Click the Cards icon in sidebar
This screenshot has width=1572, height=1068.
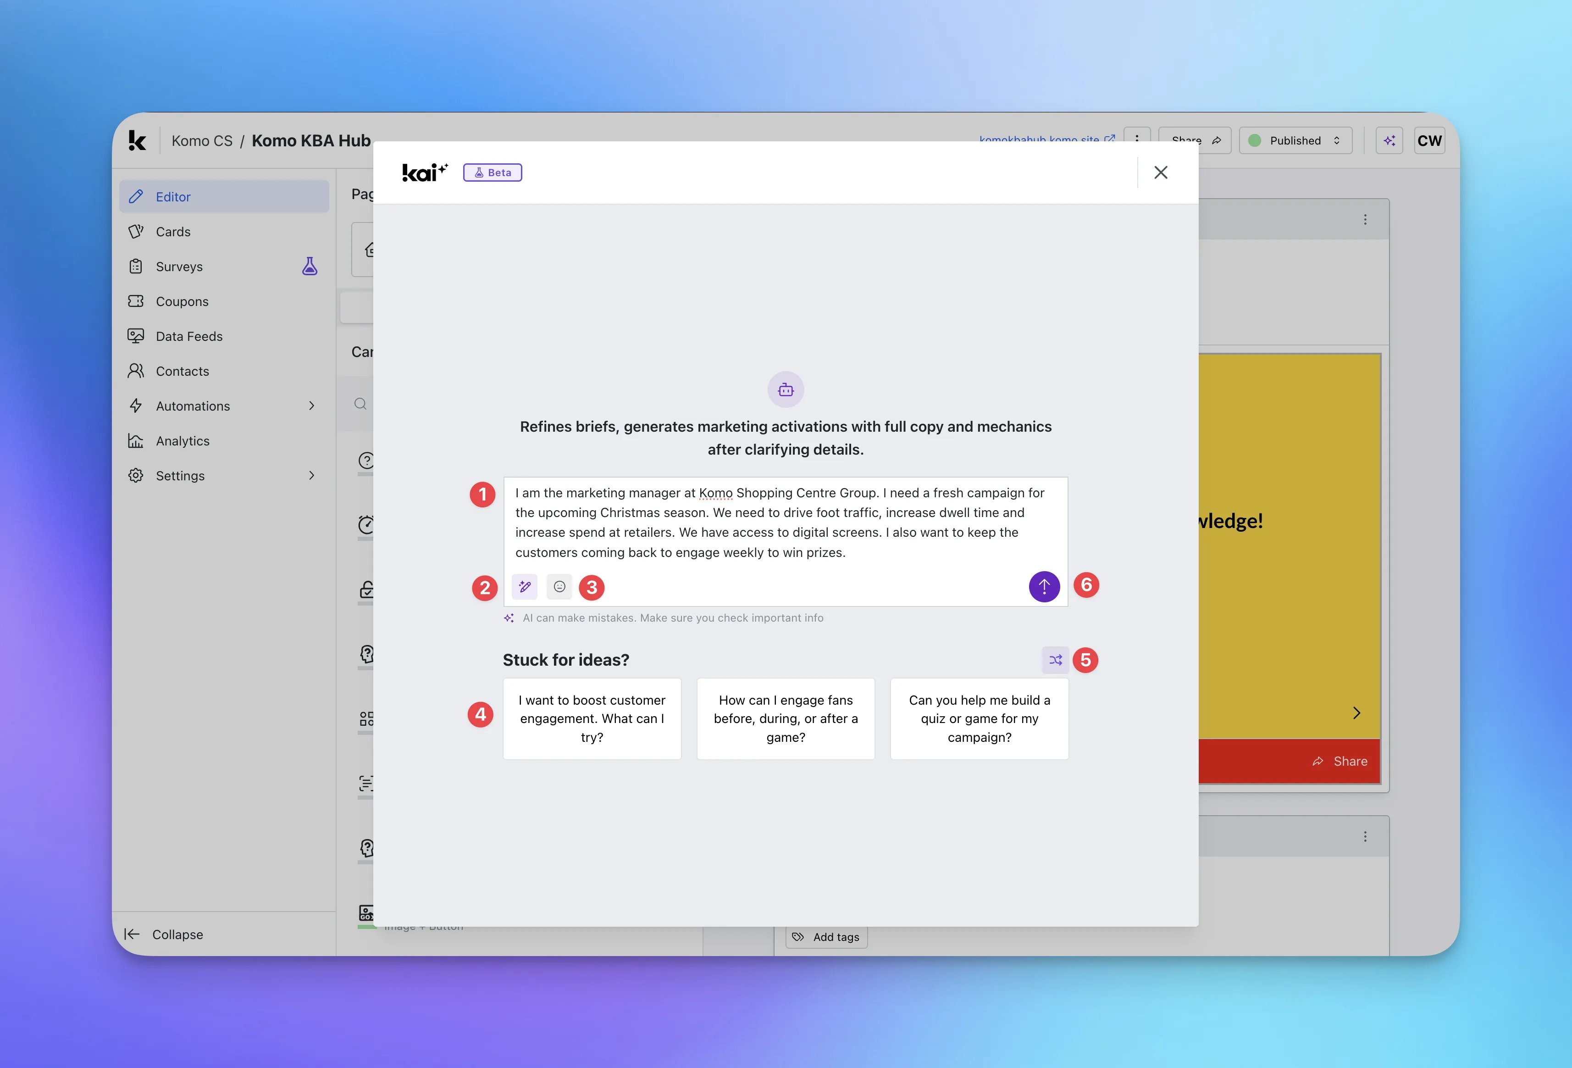point(136,232)
